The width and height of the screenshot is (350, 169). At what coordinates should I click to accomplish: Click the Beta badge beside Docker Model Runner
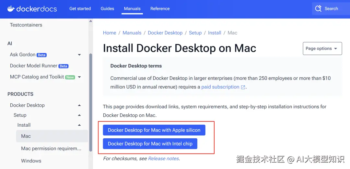pyautogui.click(x=64, y=66)
